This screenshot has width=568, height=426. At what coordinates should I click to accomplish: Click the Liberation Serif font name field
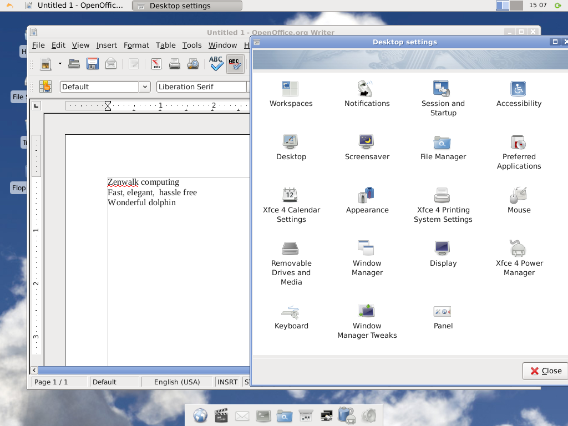pos(201,87)
